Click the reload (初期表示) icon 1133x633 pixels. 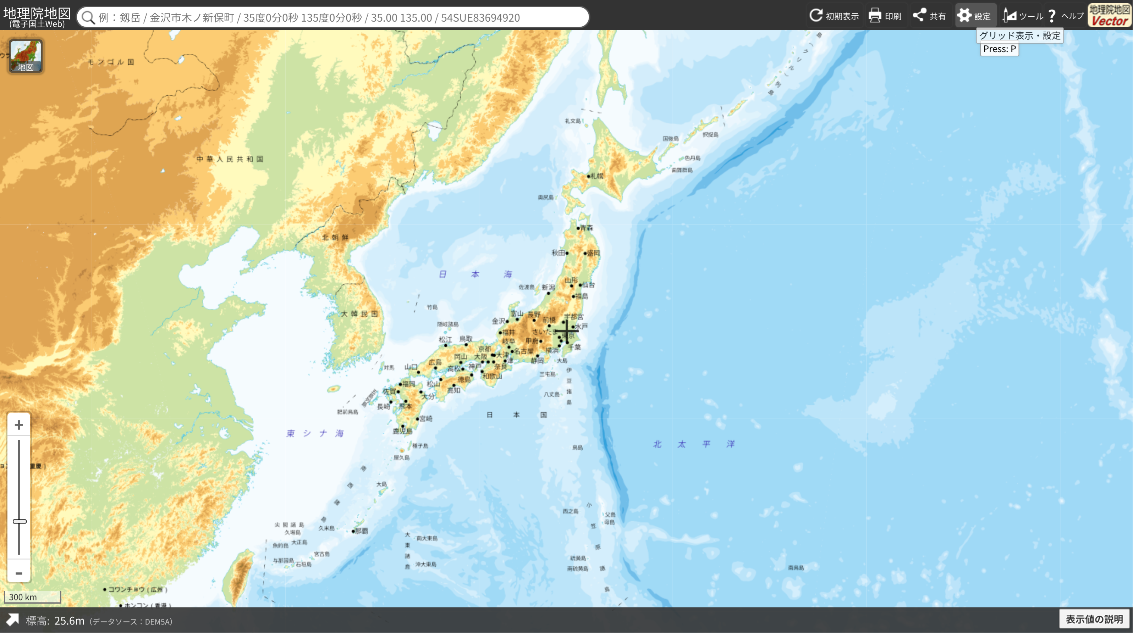(816, 16)
